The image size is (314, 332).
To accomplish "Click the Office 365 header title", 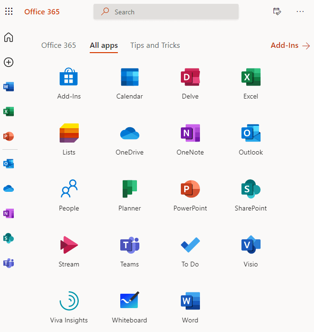I will click(42, 11).
